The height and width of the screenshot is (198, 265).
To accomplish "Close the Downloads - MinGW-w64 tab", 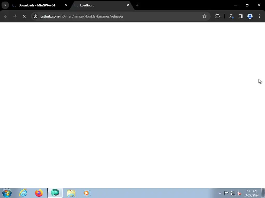I will pos(66,5).
